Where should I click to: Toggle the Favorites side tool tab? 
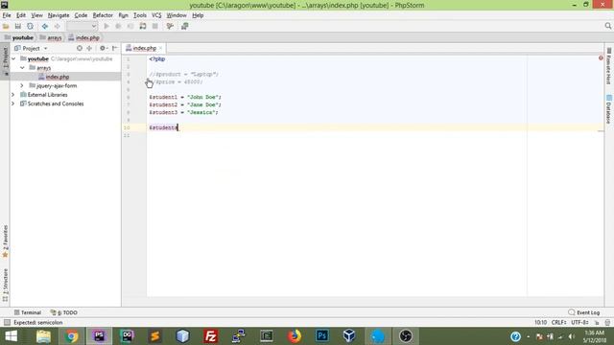coord(5,241)
